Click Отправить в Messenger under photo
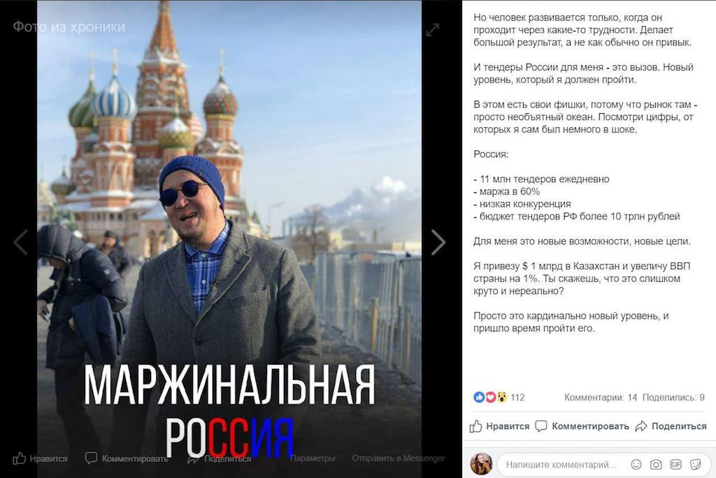Viewport: 716px width, 478px height. coord(398,458)
